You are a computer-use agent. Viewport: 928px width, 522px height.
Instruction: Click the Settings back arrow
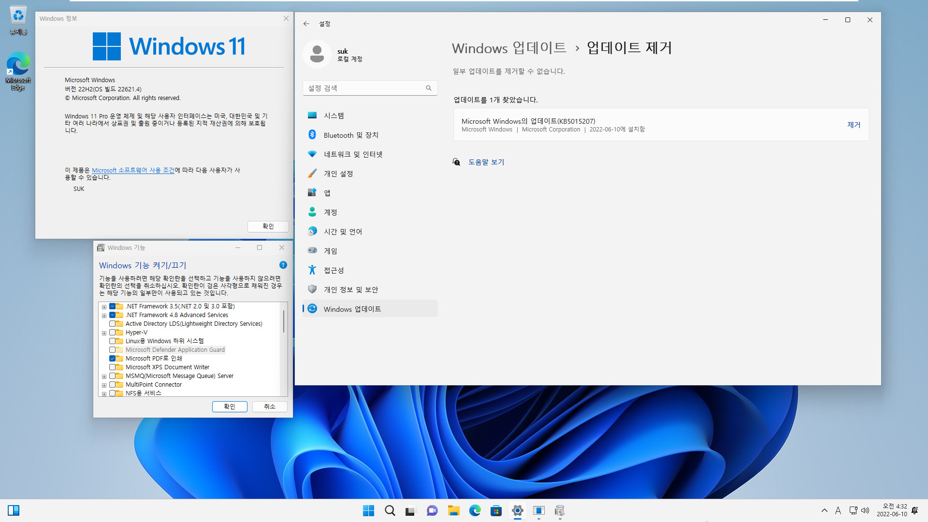coord(306,24)
